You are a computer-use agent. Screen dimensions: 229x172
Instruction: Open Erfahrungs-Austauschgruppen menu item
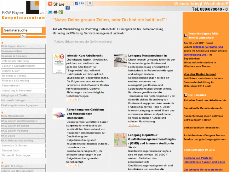click(x=23, y=105)
